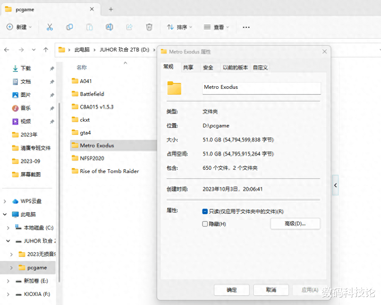This screenshot has height=305, width=381.
Task: Click the Cut scissors icon in toolbar
Action: (50, 27)
